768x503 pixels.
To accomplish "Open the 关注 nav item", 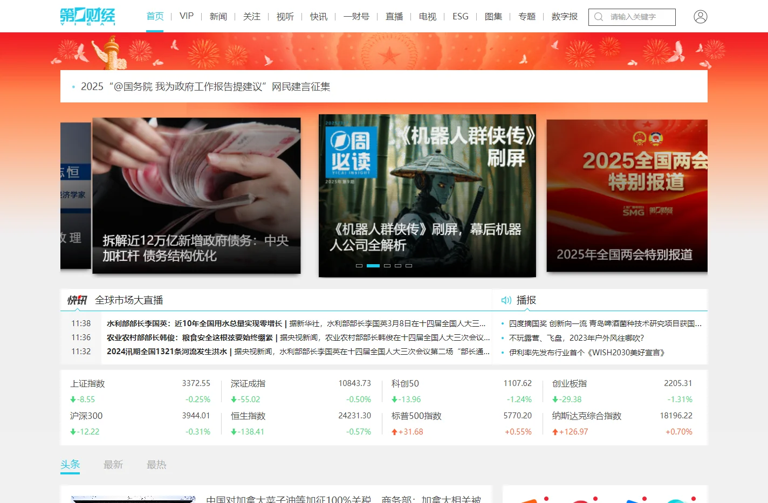I will pyautogui.click(x=252, y=16).
